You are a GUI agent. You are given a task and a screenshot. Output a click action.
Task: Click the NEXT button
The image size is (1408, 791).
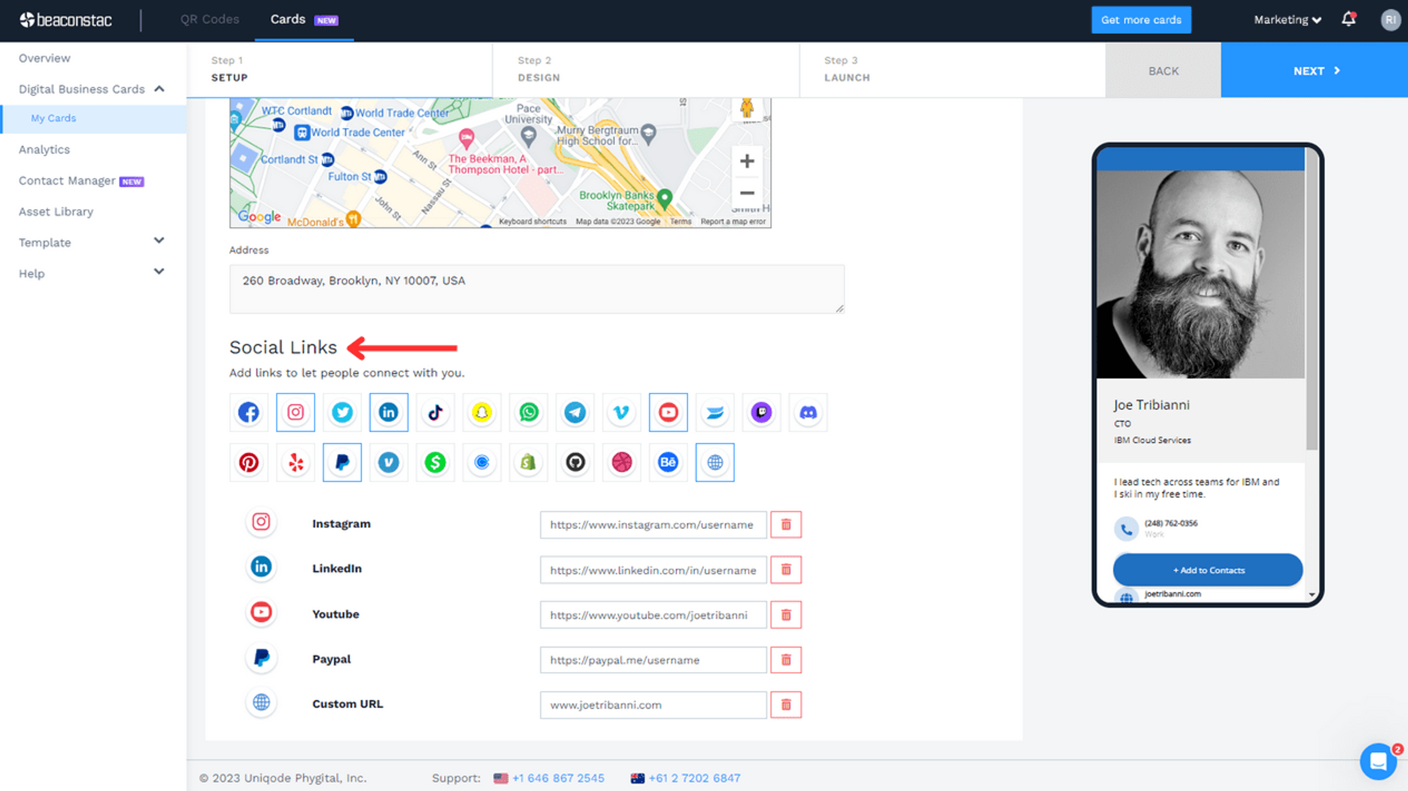[x=1314, y=71]
